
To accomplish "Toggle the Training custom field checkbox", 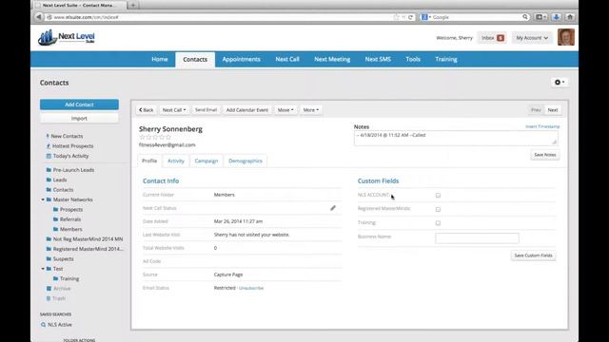I will 438,223.
